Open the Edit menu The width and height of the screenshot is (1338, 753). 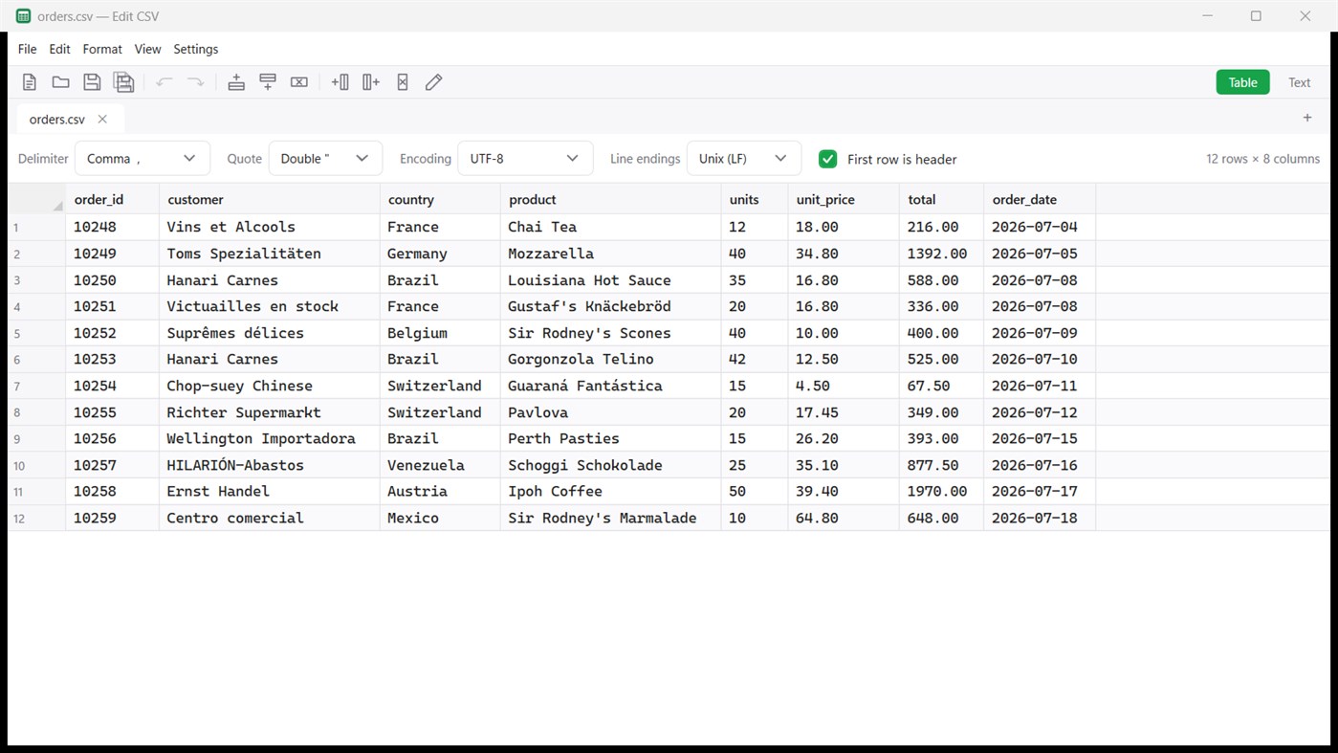tap(59, 49)
